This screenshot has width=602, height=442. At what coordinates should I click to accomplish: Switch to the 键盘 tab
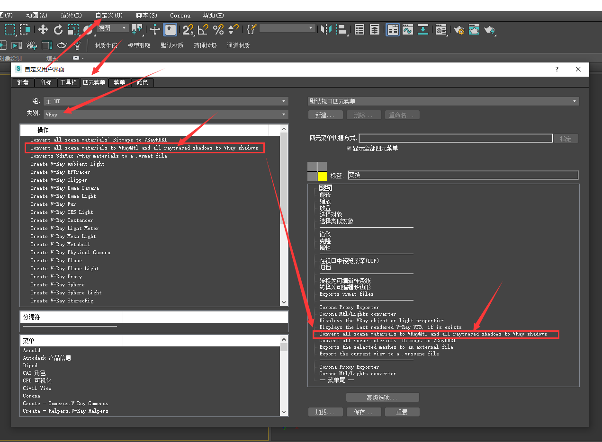(x=23, y=82)
